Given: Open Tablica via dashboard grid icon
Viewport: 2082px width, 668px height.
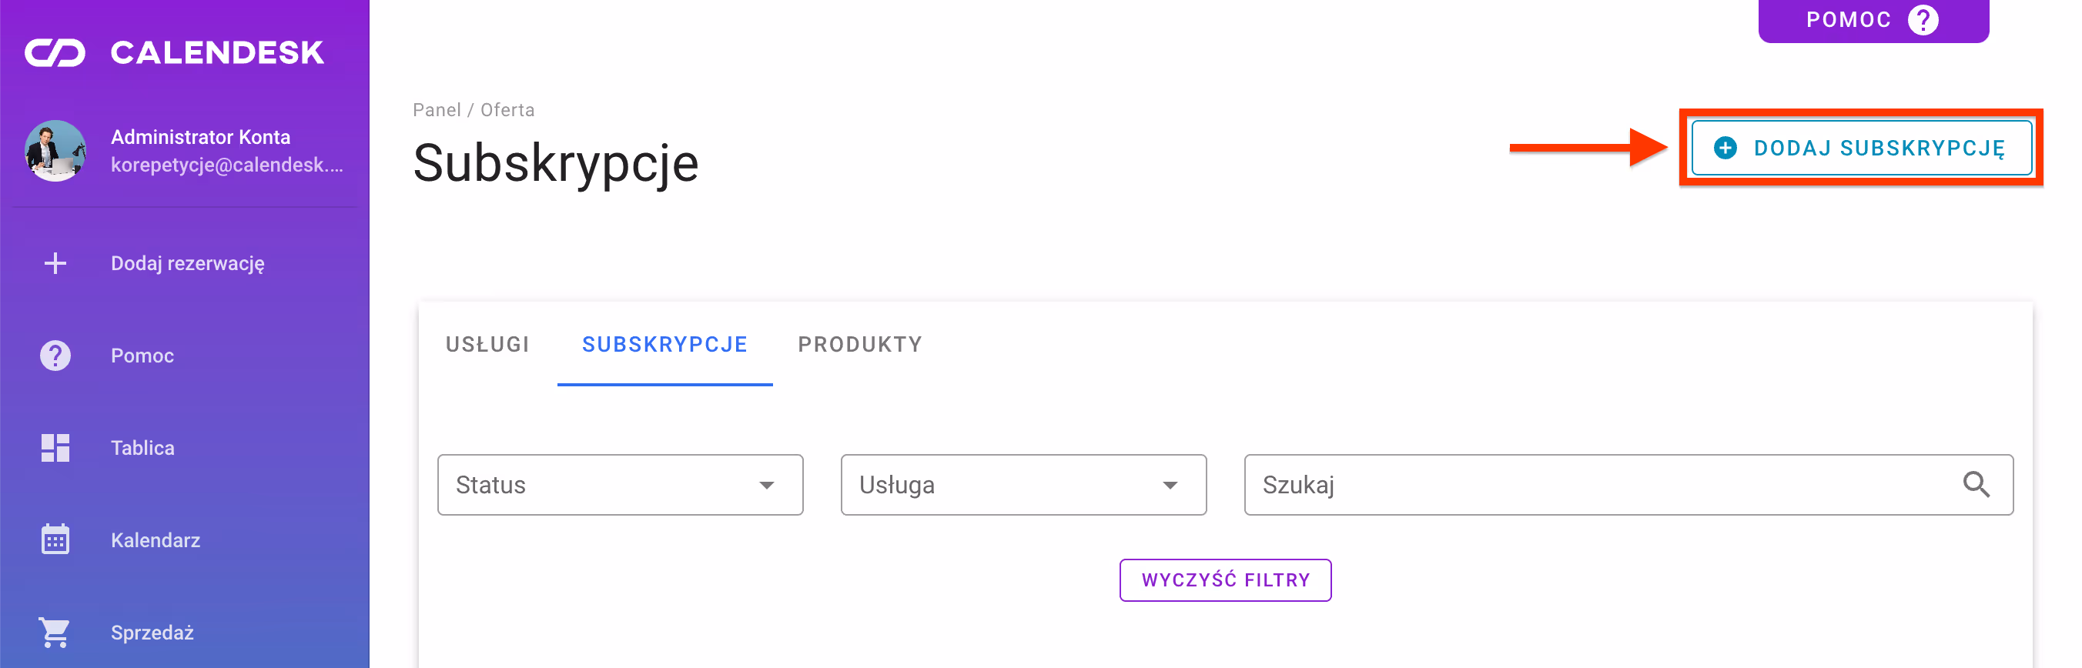Looking at the screenshot, I should 55,447.
